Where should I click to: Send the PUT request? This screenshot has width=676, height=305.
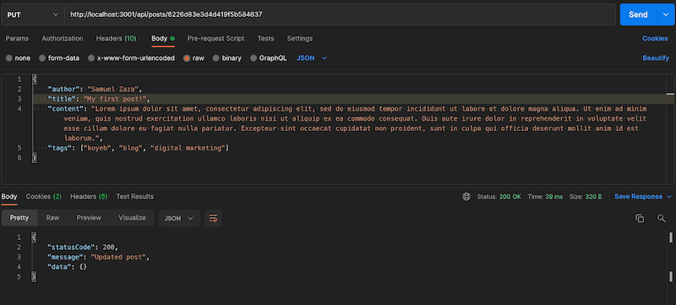point(638,14)
